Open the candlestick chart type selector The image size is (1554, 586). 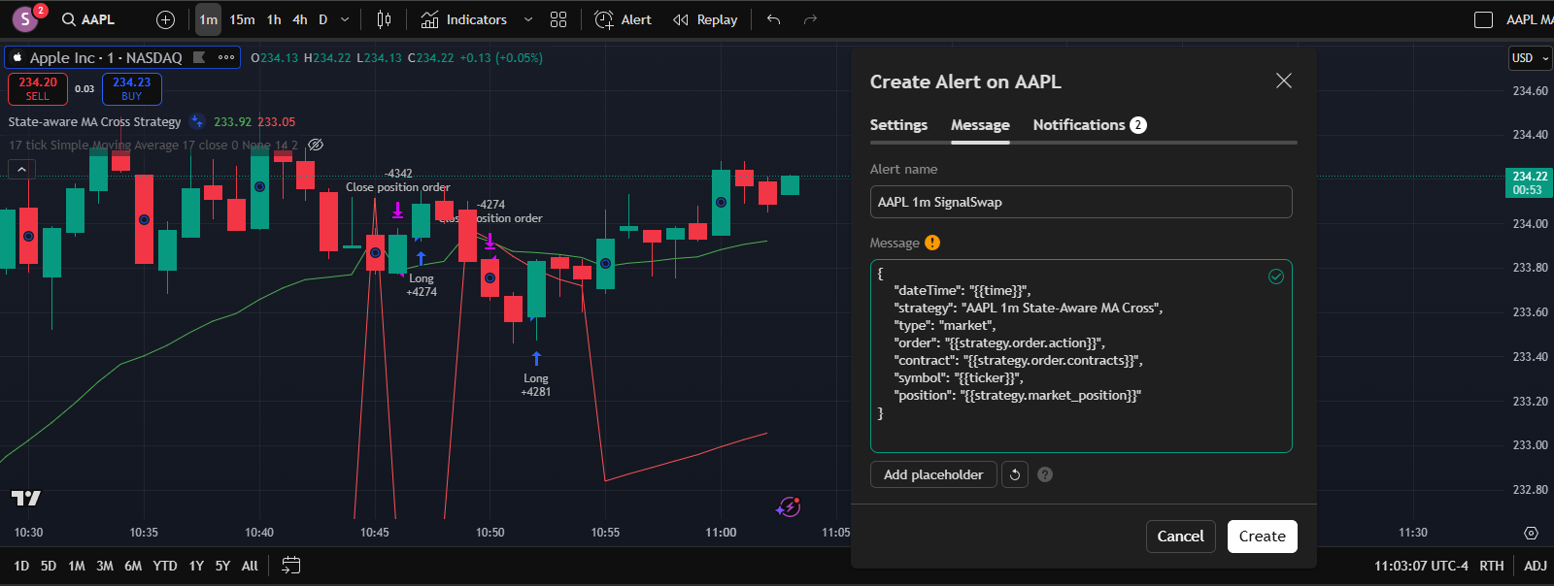click(x=384, y=19)
